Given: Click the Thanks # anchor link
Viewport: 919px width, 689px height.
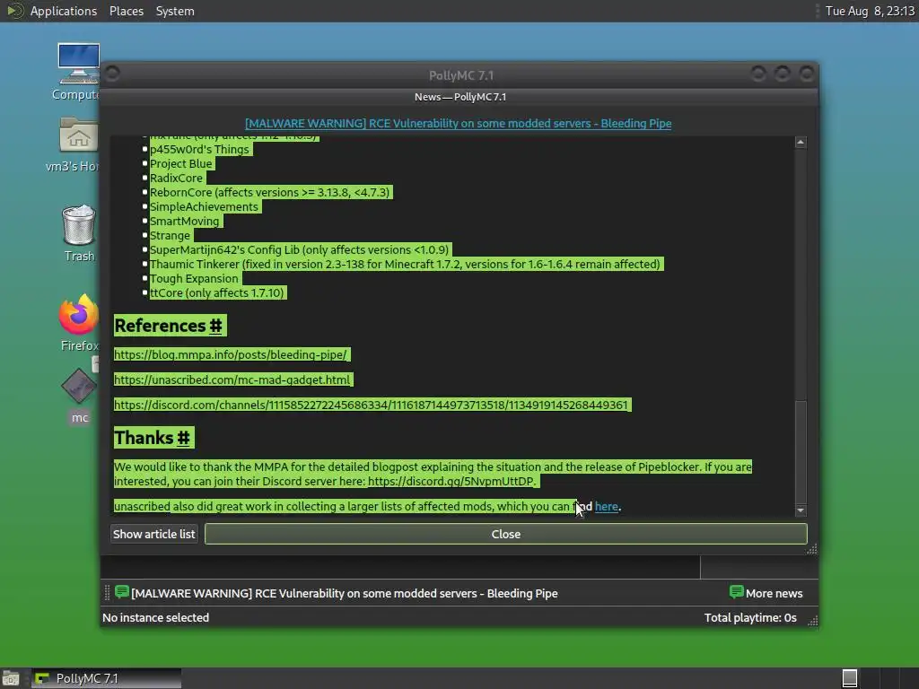Looking at the screenshot, I should click(x=183, y=438).
